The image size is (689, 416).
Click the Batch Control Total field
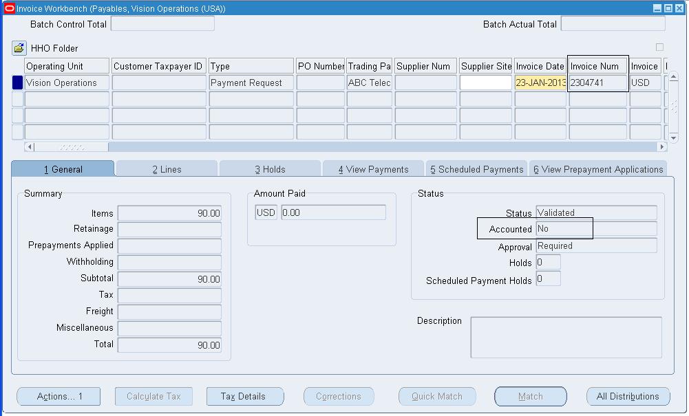162,23
